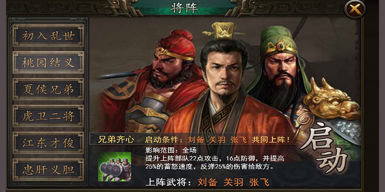Select the 初入乱世 formation tab
Image resolution: width=385 pixels, height=192 pixels.
[x=48, y=35]
